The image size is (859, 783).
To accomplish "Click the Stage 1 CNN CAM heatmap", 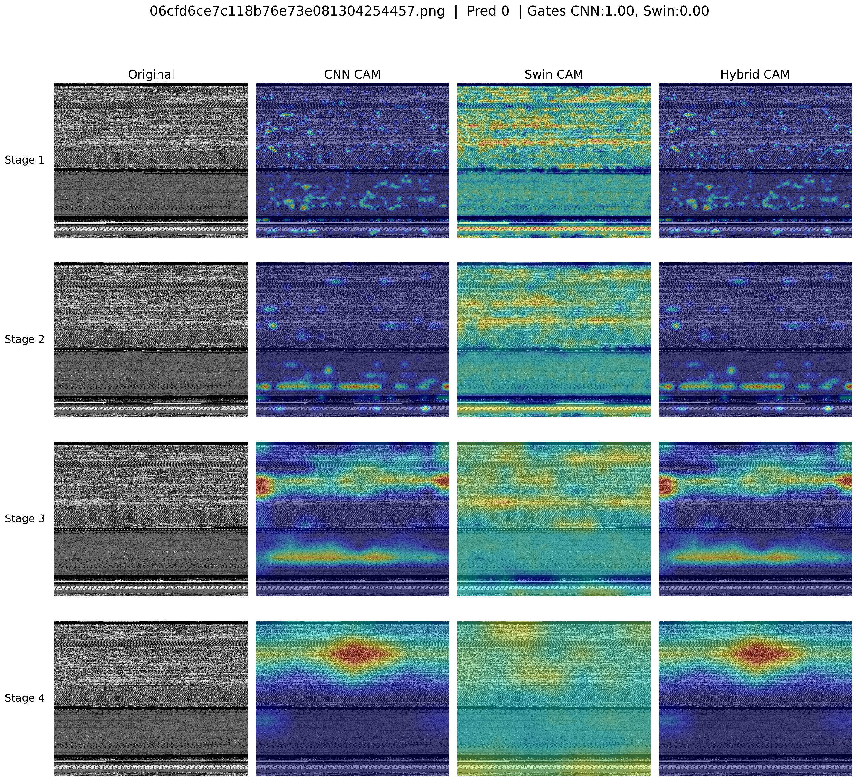I will click(x=353, y=160).
